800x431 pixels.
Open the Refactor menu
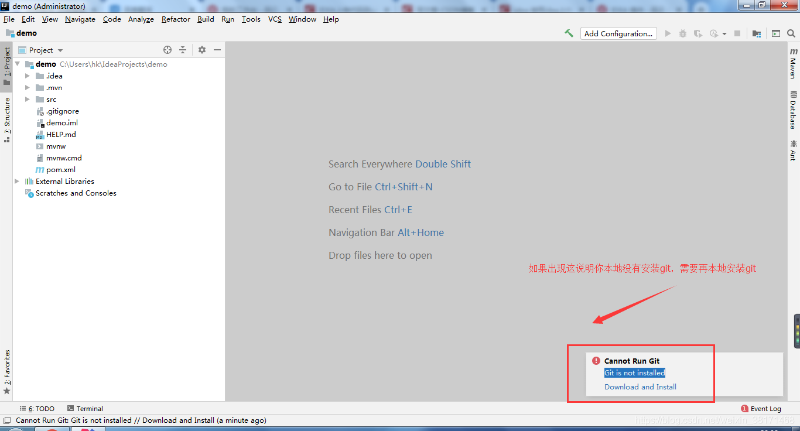pos(176,19)
